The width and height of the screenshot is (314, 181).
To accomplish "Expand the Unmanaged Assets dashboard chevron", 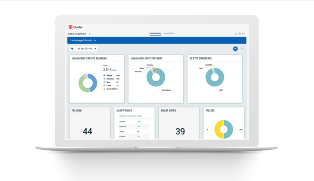I will coord(95,40).
